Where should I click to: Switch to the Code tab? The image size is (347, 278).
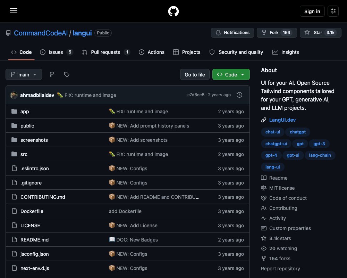tap(22, 52)
